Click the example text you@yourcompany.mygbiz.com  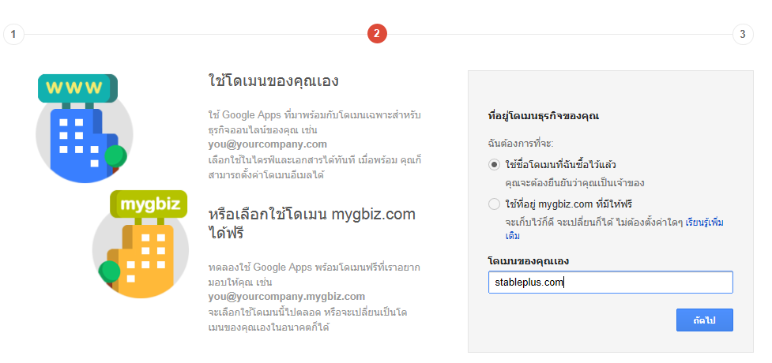(287, 297)
